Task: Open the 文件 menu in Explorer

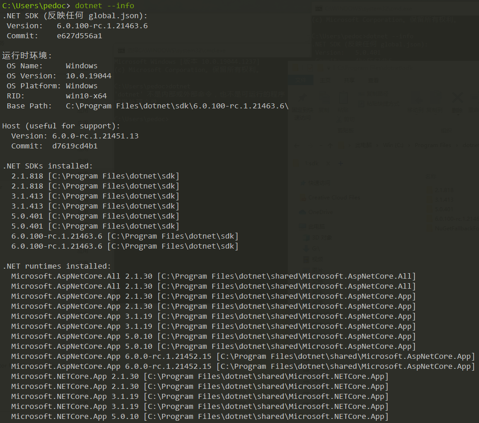Action: point(301,80)
